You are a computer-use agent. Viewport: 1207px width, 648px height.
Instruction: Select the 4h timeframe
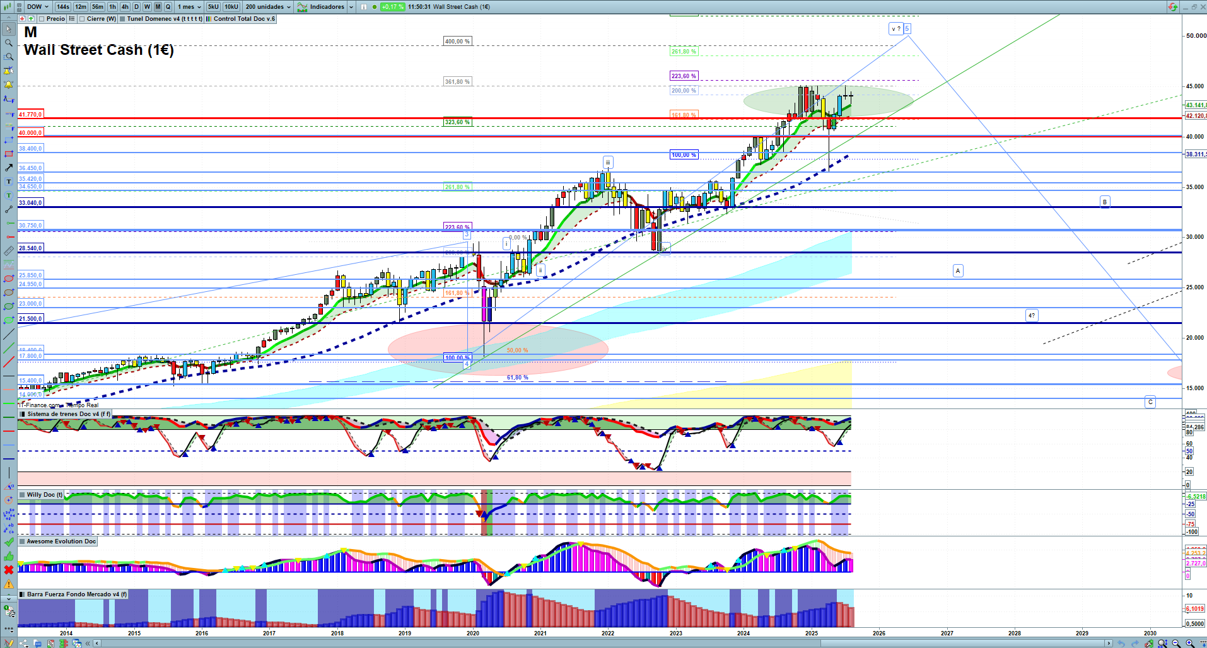[125, 7]
